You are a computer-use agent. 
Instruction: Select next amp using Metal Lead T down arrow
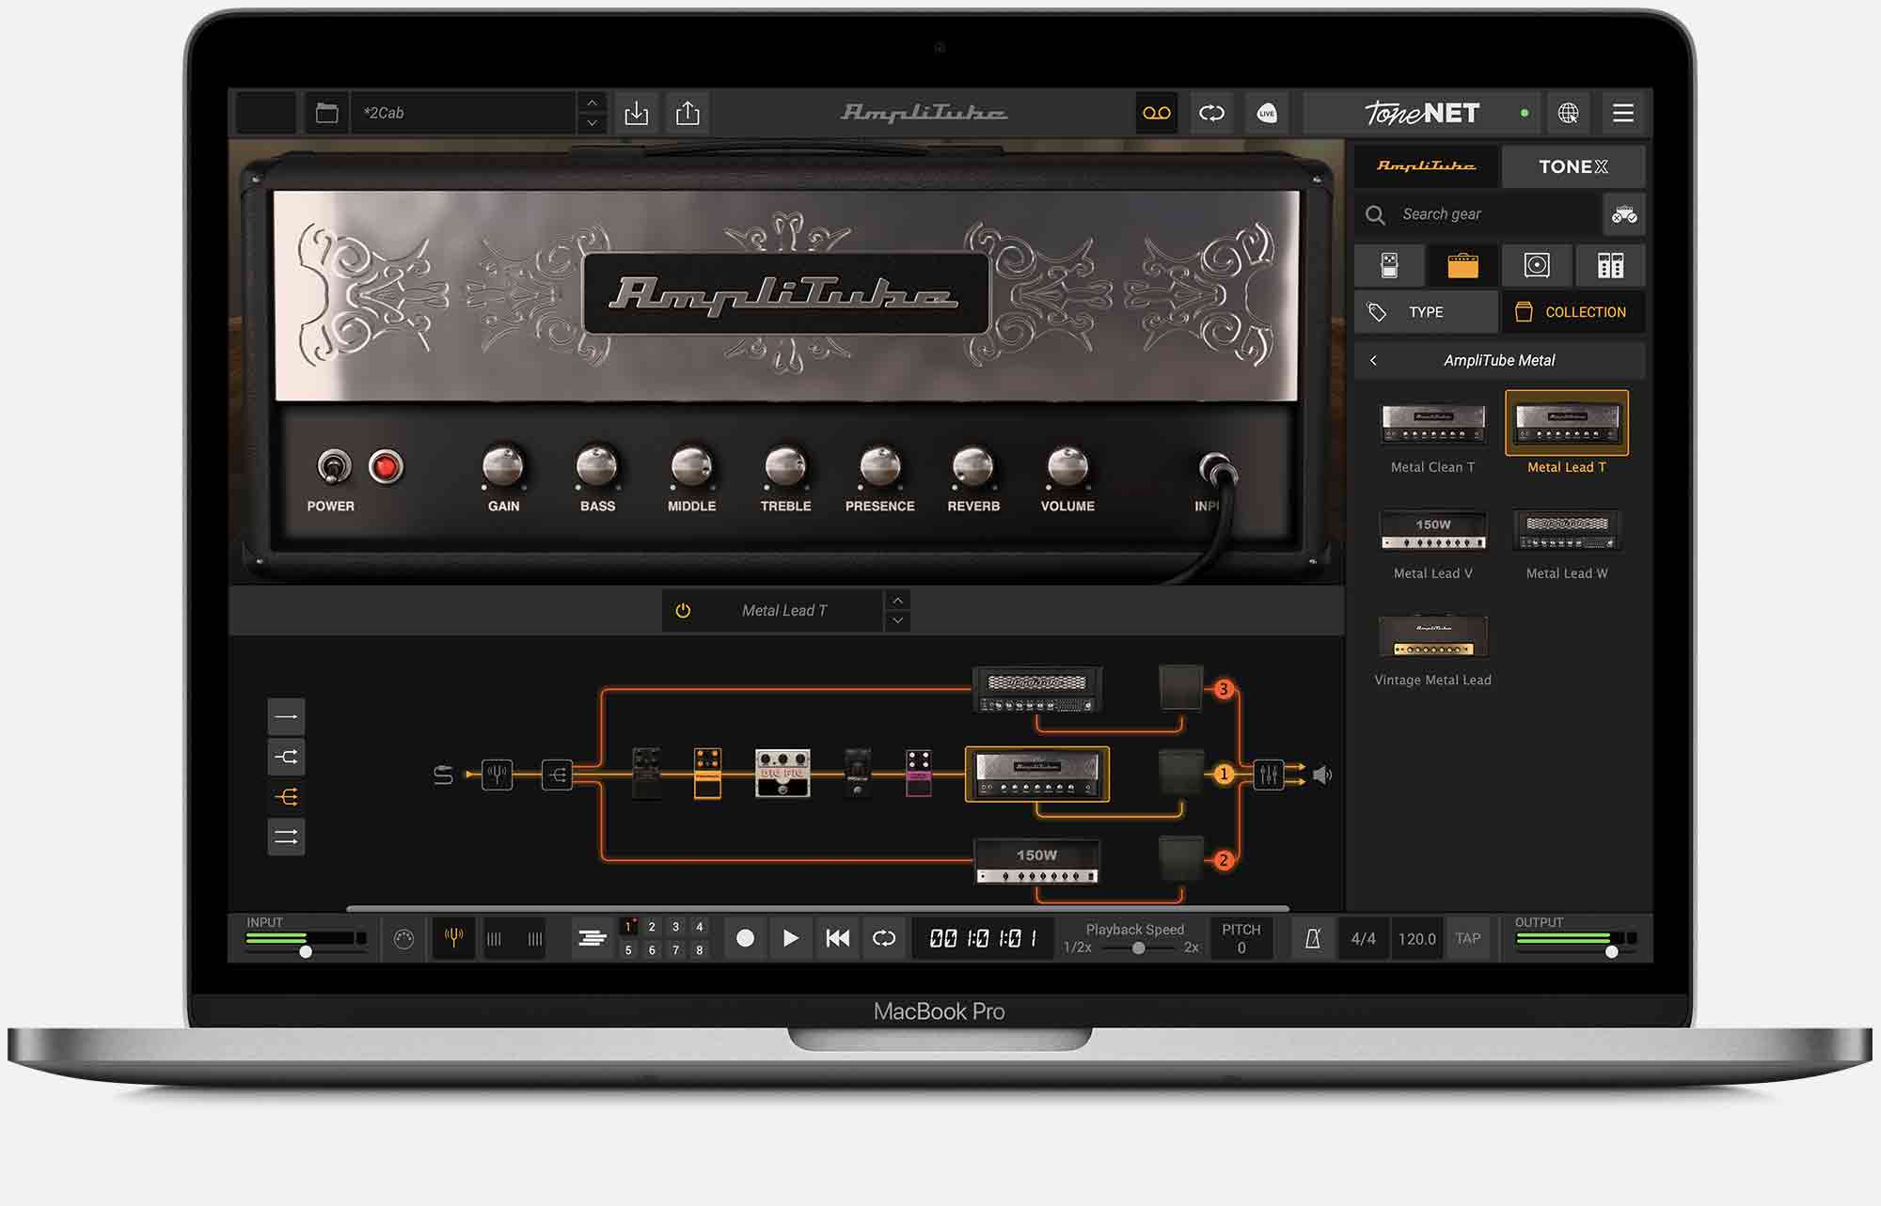coord(898,621)
